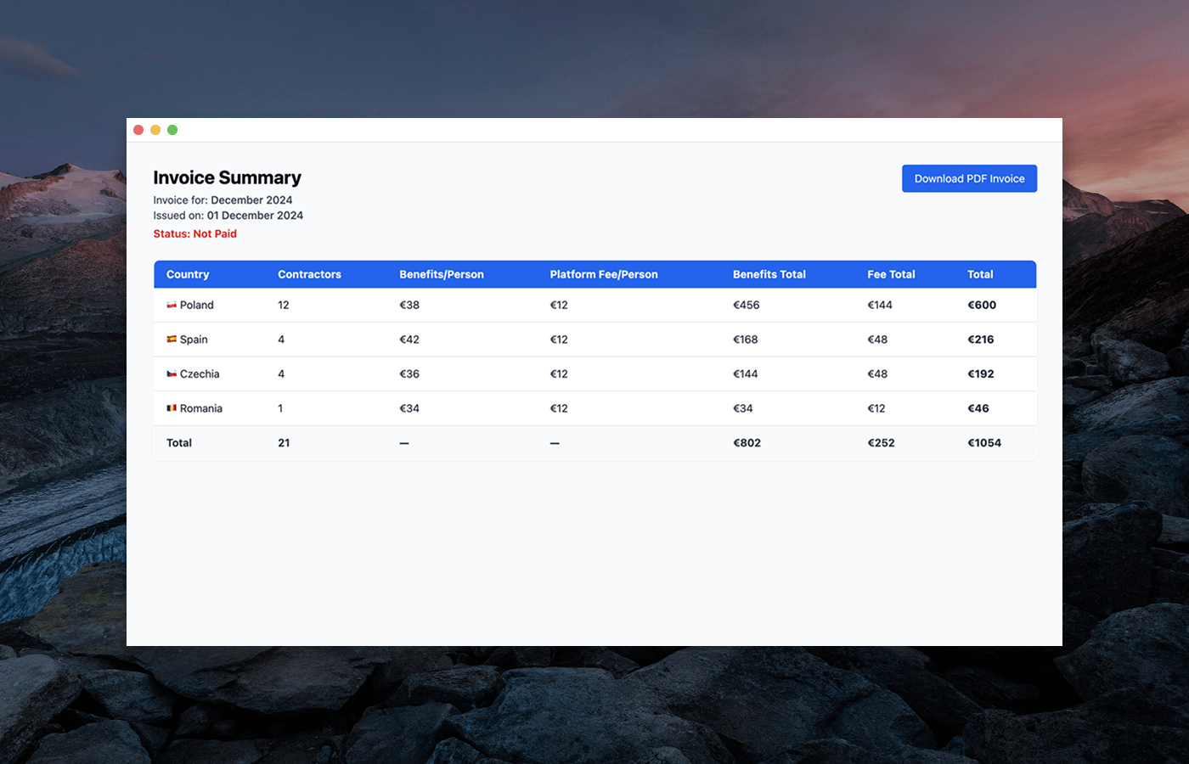Click the Poland flag icon
The height and width of the screenshot is (764, 1189).
click(172, 305)
